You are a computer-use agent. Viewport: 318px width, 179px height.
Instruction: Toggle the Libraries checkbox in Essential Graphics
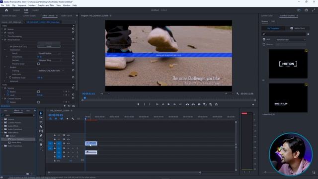(x=264, y=44)
